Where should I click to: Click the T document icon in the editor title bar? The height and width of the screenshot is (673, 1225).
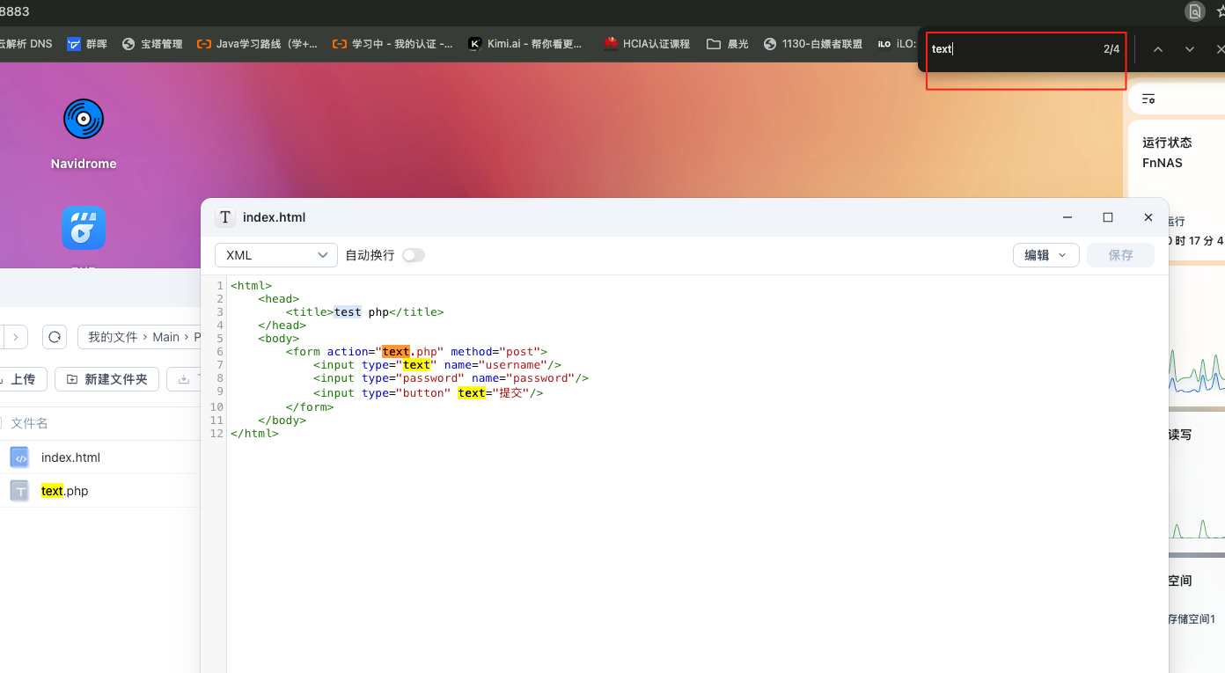coord(225,217)
